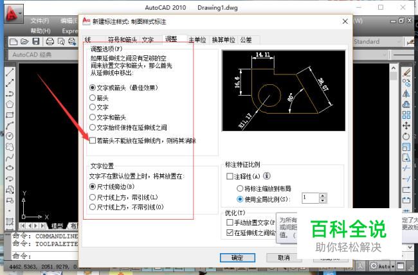Select the Rotate tool
The width and height of the screenshot is (418, 275).
(406, 136)
